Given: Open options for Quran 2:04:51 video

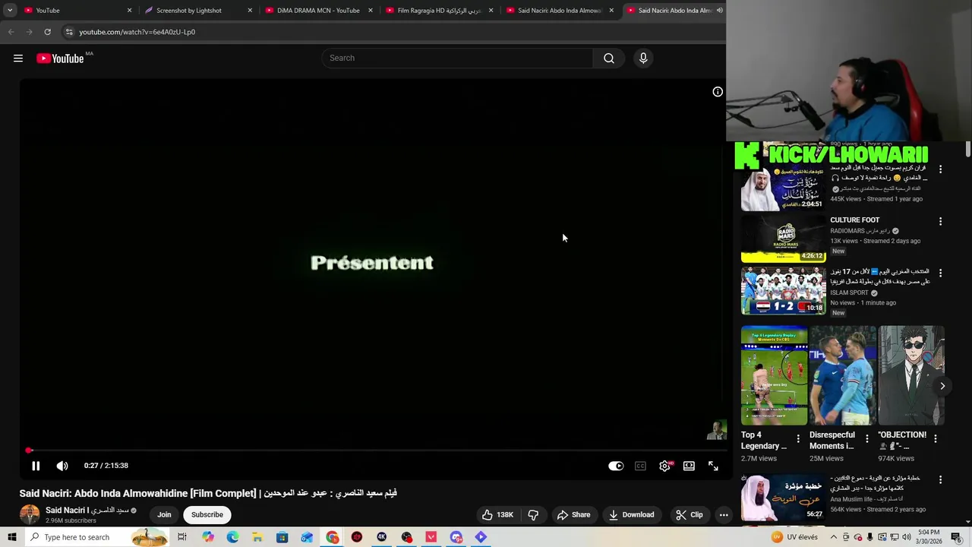Looking at the screenshot, I should (940, 169).
